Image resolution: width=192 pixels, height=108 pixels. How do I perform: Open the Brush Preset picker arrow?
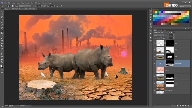tap(10, 6)
